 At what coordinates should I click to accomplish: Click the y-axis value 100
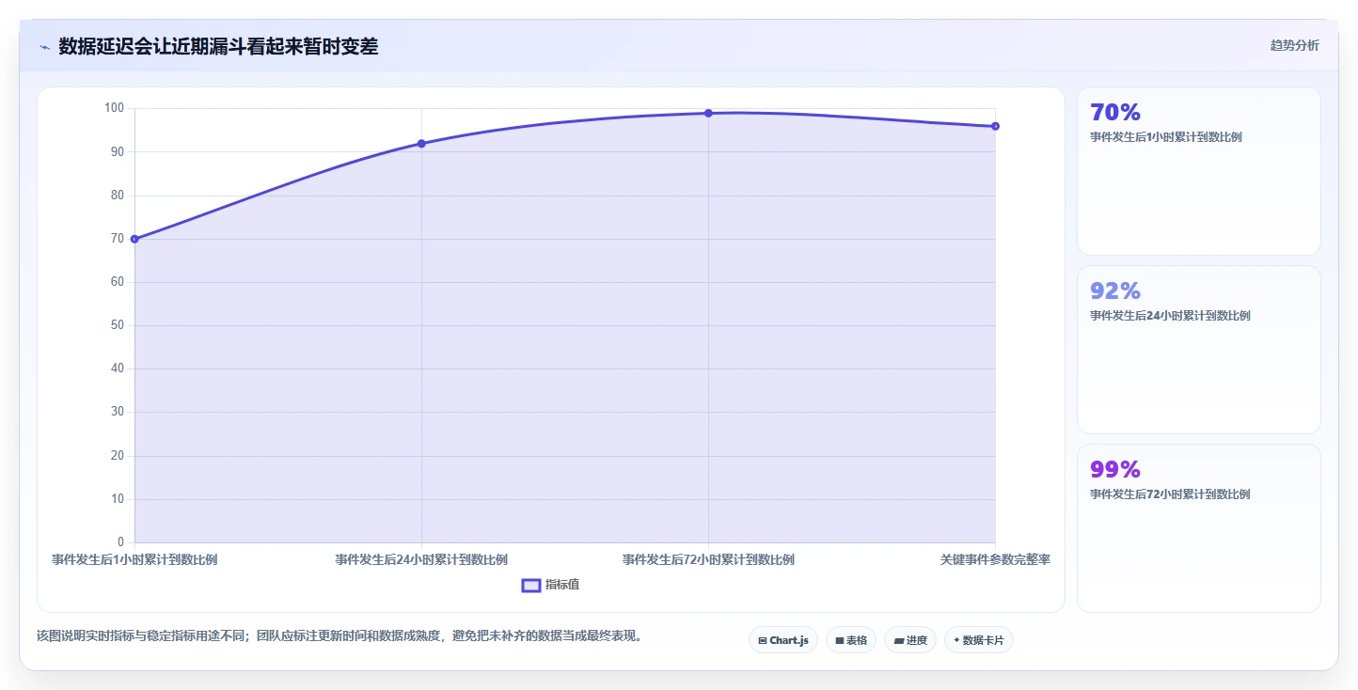click(x=114, y=108)
